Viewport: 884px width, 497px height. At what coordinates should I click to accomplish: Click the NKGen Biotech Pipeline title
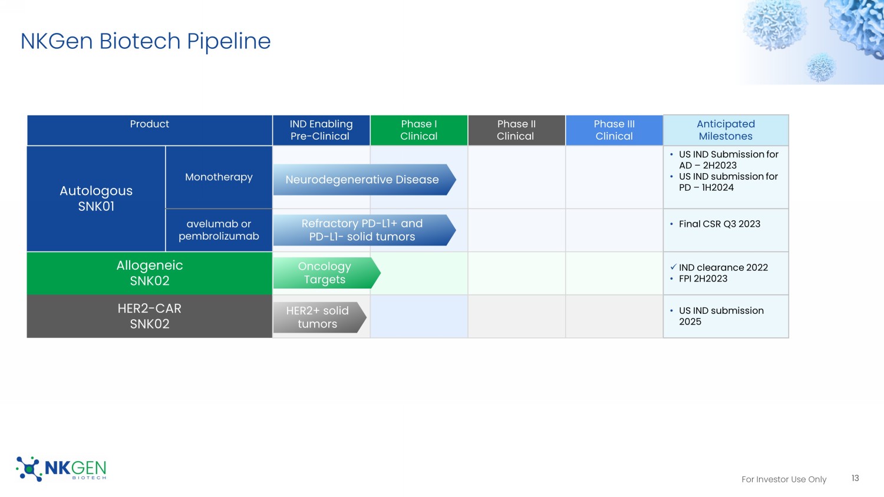point(146,41)
